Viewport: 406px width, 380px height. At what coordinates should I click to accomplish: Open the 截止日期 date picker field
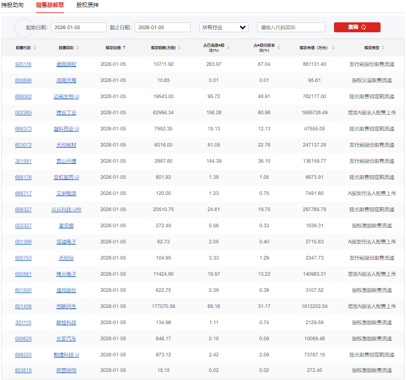tap(162, 27)
